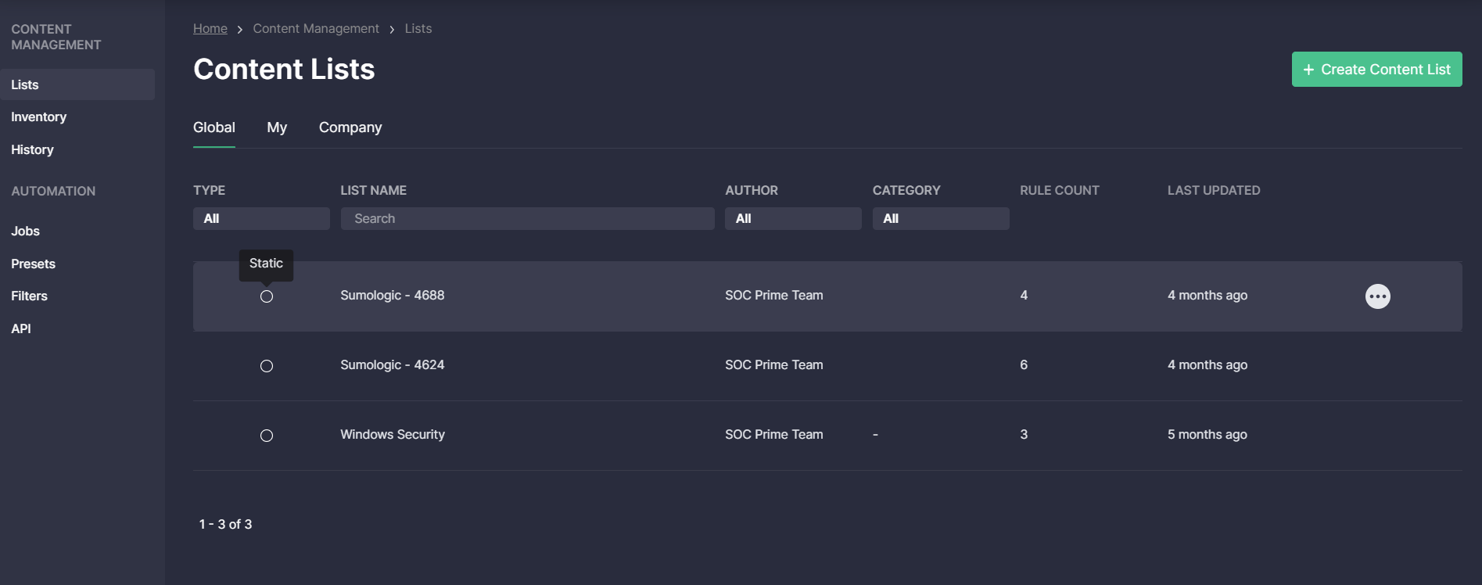Open the Type filter dropdown

[x=261, y=218]
